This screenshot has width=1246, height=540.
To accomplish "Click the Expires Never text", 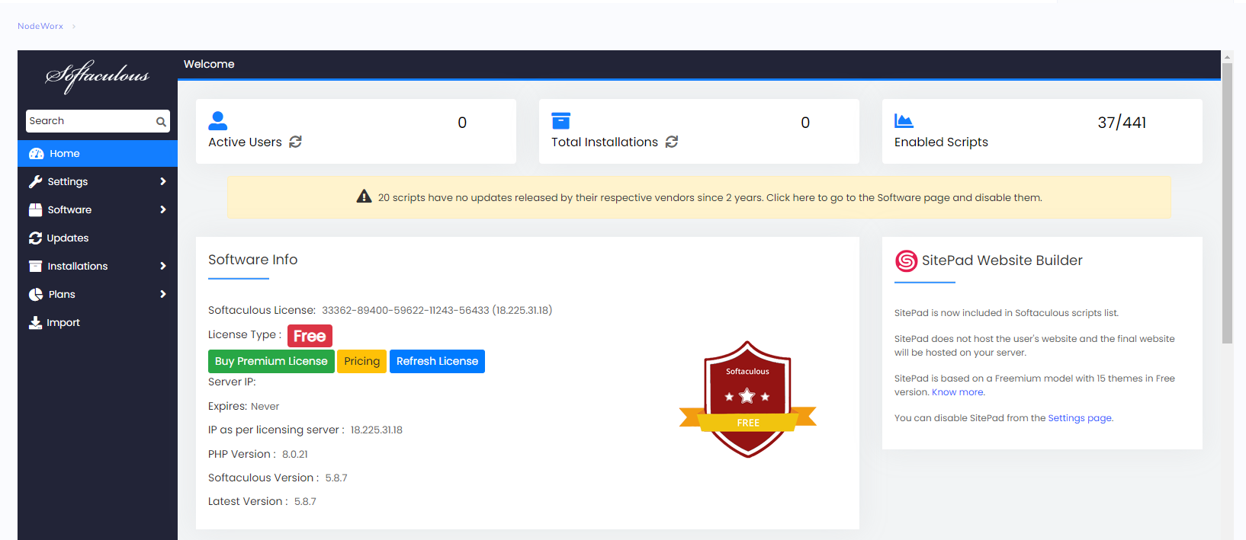I will pyautogui.click(x=244, y=406).
